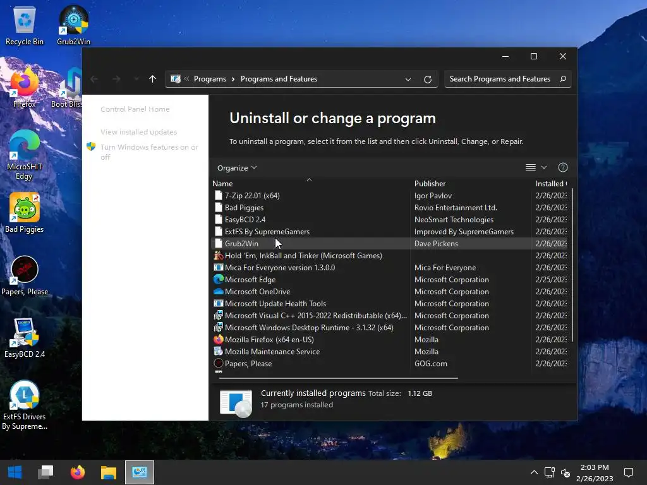
Task: Click the Control Panel icon in address bar
Action: tap(176, 79)
